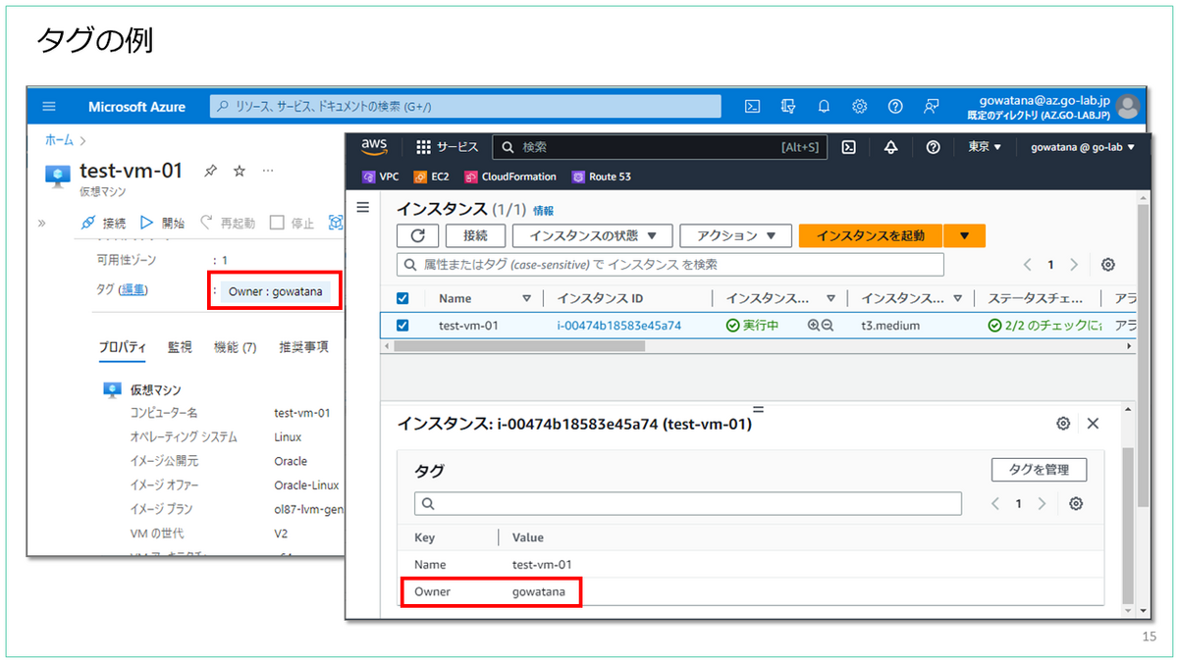Image resolution: width=1178 pixels, height=662 pixels.
Task: Click the タグを管理 button
Action: coord(1040,469)
